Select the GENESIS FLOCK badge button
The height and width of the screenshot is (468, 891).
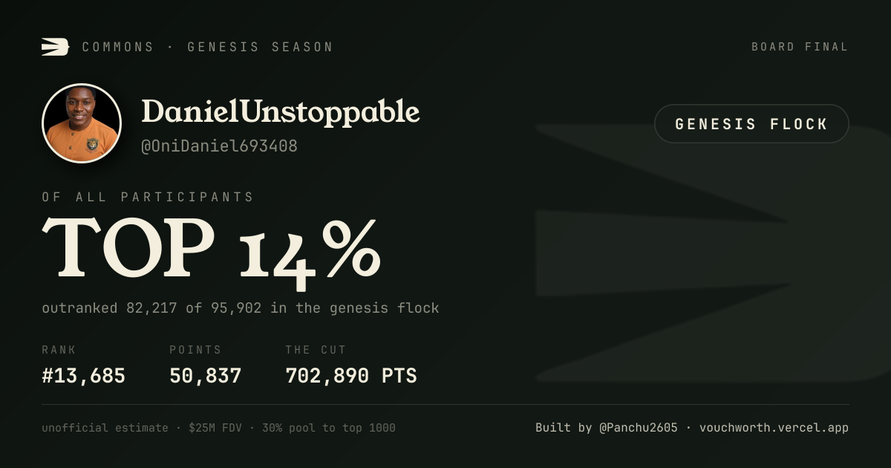[751, 124]
